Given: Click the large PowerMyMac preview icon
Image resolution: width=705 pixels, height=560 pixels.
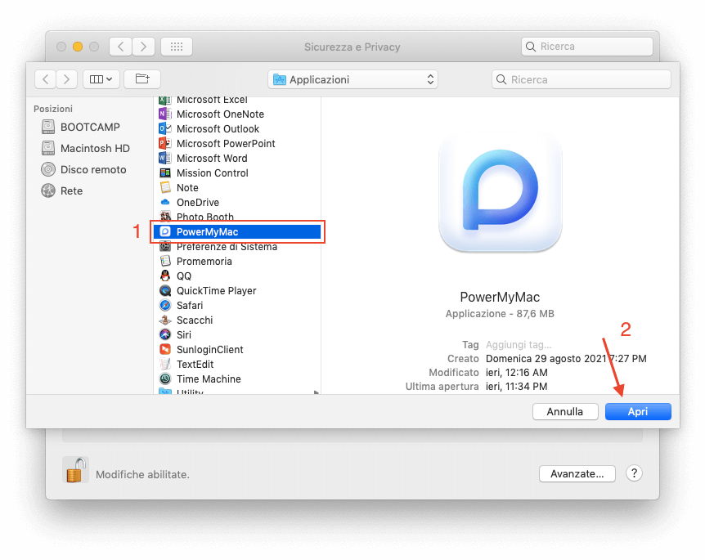Looking at the screenshot, I should [500, 191].
